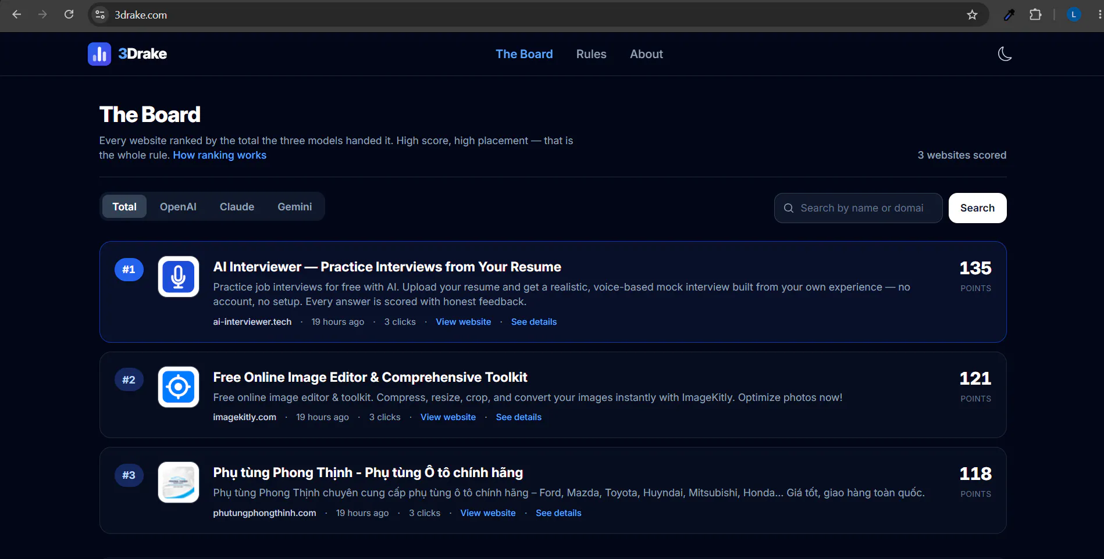Click the Search button
Image resolution: width=1104 pixels, height=559 pixels.
(x=977, y=208)
